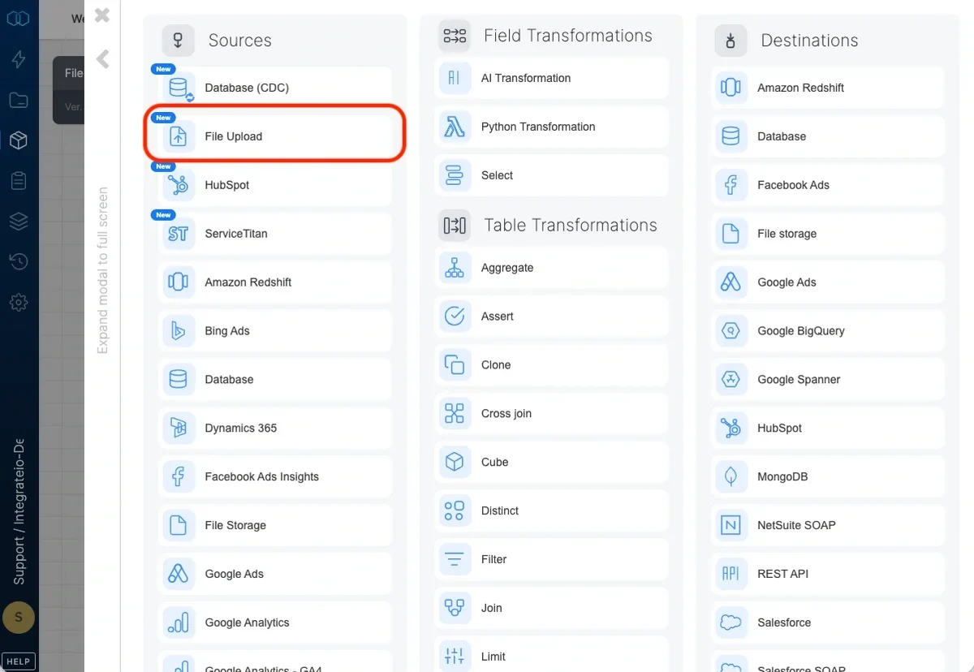Open the lightning bolt sidebar item

coord(18,59)
